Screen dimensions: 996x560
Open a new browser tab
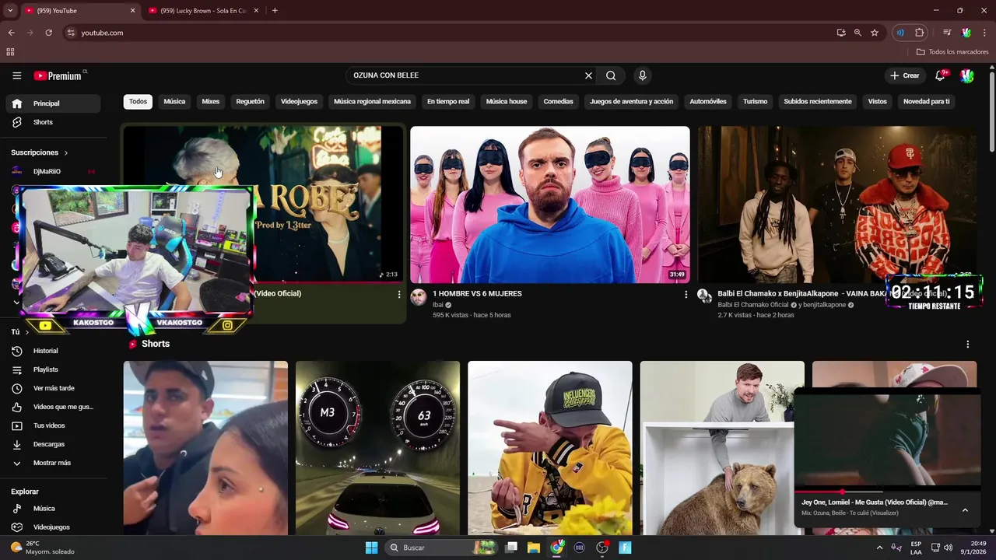coord(275,11)
